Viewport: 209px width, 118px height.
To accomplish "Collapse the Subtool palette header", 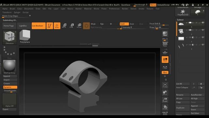I will [x=180, y=20].
